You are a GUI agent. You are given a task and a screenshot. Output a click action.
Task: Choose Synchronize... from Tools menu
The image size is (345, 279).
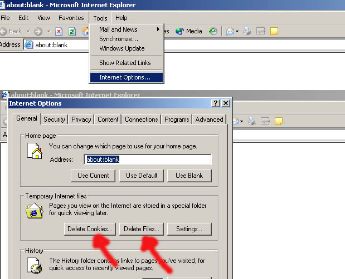[127, 39]
